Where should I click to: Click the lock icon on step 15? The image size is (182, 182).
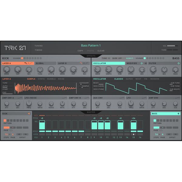[x=133, y=134]
